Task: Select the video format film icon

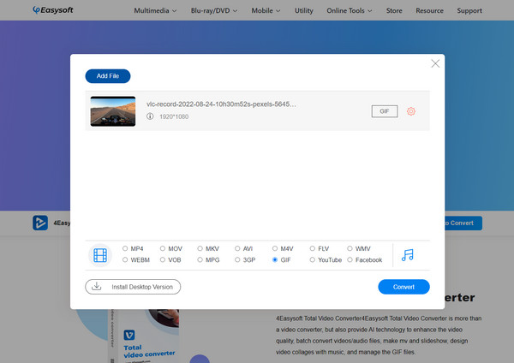Action: (x=100, y=255)
